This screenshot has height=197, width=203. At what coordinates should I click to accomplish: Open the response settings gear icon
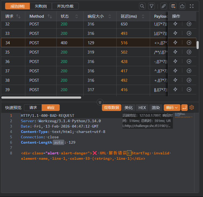(x=192, y=107)
